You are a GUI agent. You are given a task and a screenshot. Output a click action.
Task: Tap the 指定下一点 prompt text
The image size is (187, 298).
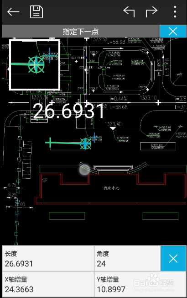pyautogui.click(x=81, y=32)
